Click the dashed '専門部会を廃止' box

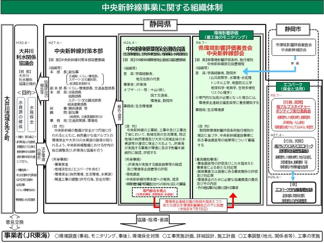click(x=154, y=192)
